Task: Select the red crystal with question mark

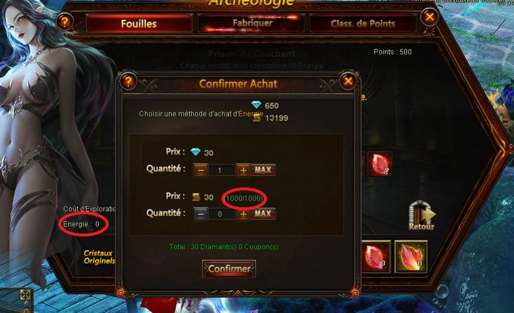Action: pyautogui.click(x=380, y=164)
